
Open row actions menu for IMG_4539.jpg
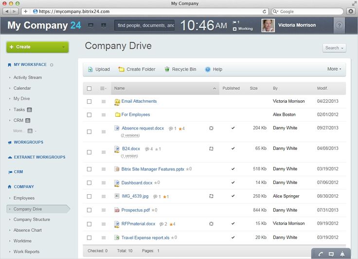tap(104, 196)
